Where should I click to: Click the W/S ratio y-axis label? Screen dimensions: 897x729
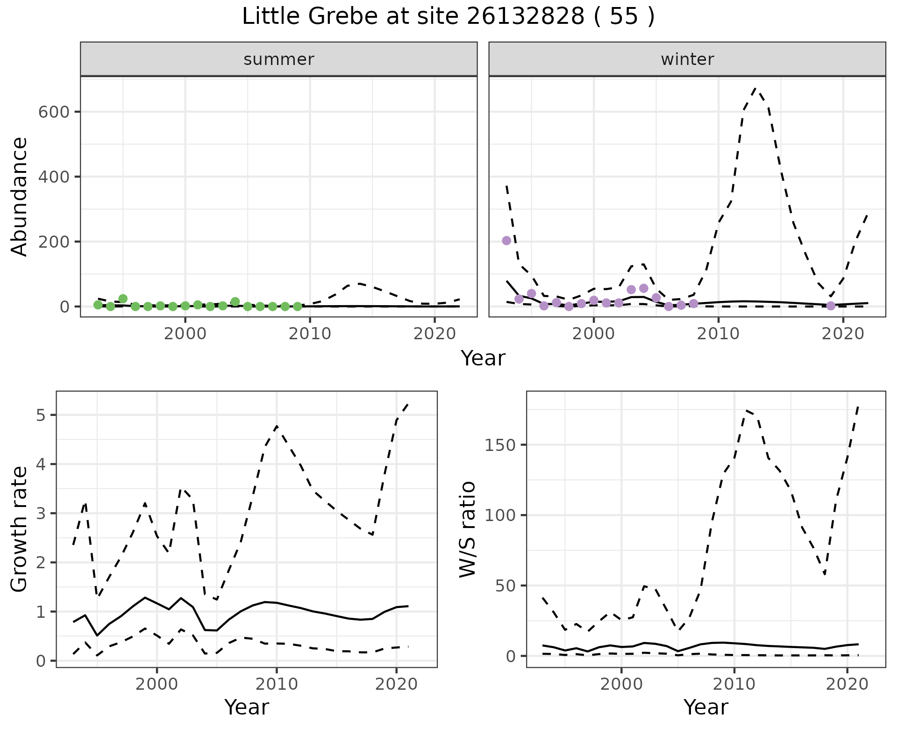(468, 529)
